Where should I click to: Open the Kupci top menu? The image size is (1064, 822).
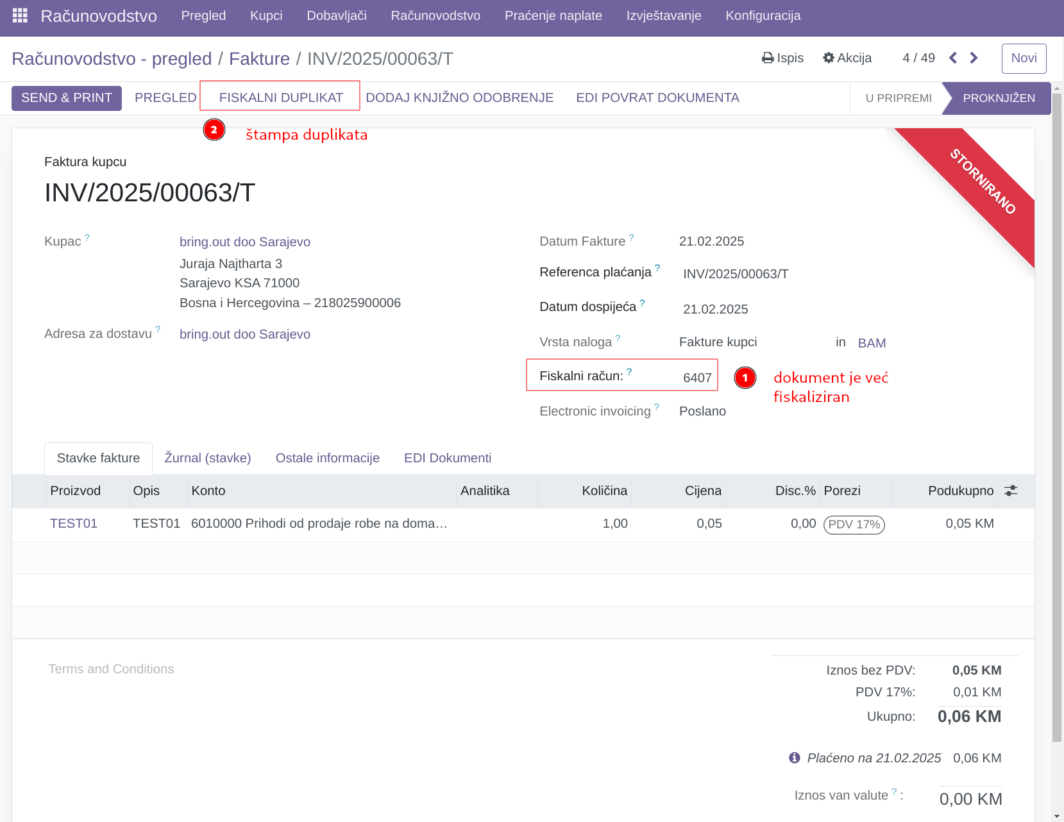click(266, 15)
